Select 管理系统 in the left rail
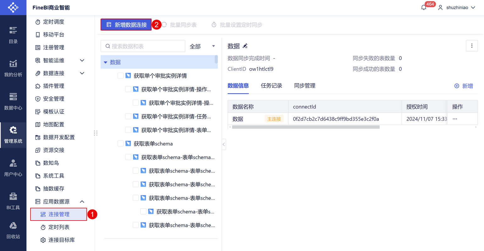Screen dimensions: 484x251 coord(13,135)
